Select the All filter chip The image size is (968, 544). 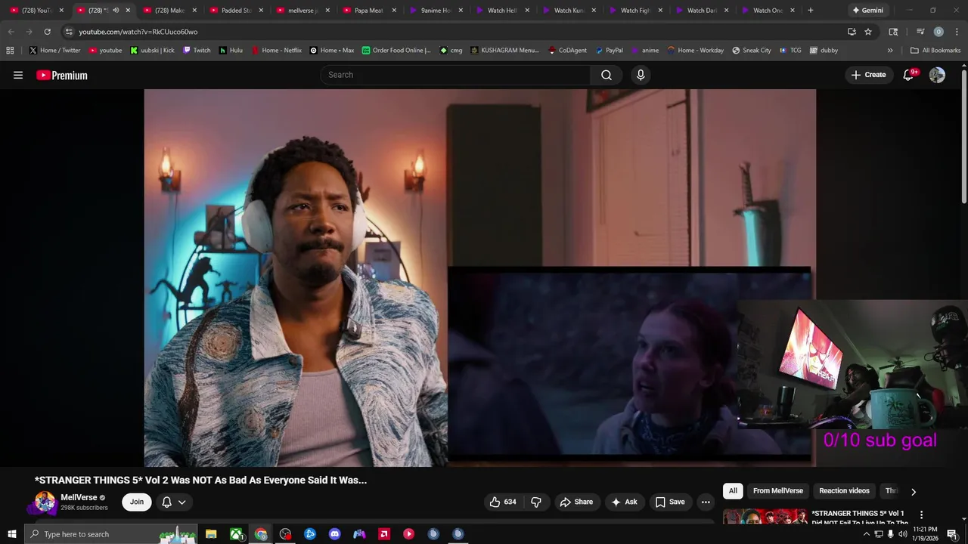(x=733, y=491)
